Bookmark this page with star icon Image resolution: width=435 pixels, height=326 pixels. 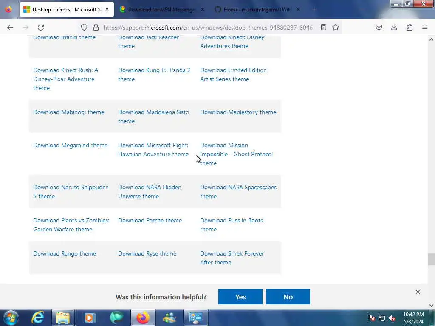click(336, 27)
